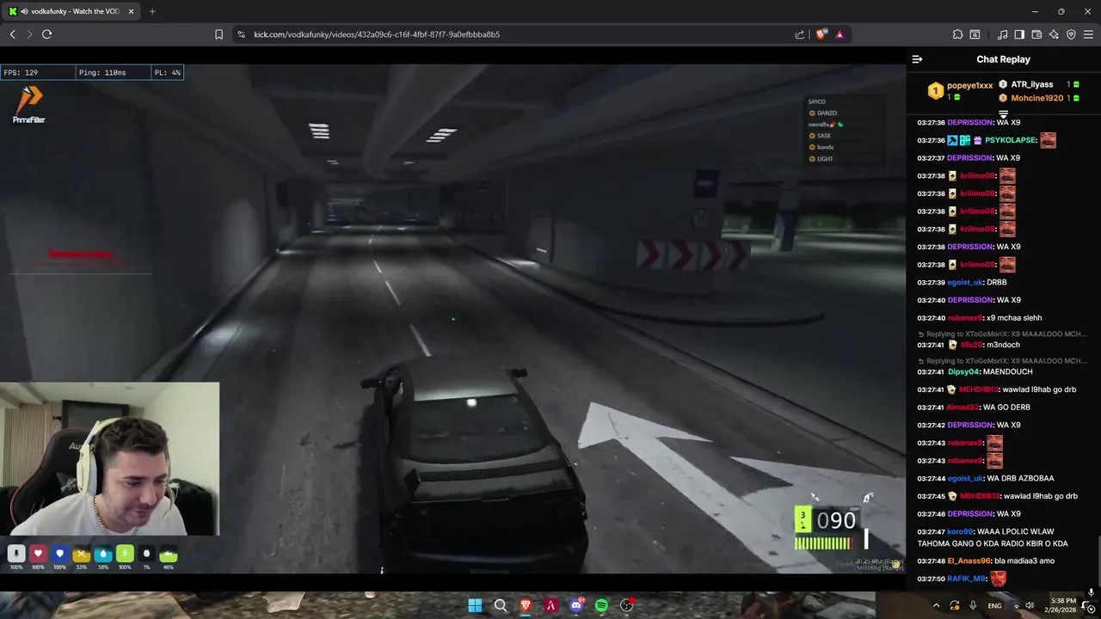Open the red A app on taskbar
The height and width of the screenshot is (619, 1101).
[x=551, y=605]
